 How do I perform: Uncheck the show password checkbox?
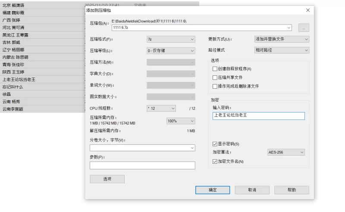pos(215,144)
